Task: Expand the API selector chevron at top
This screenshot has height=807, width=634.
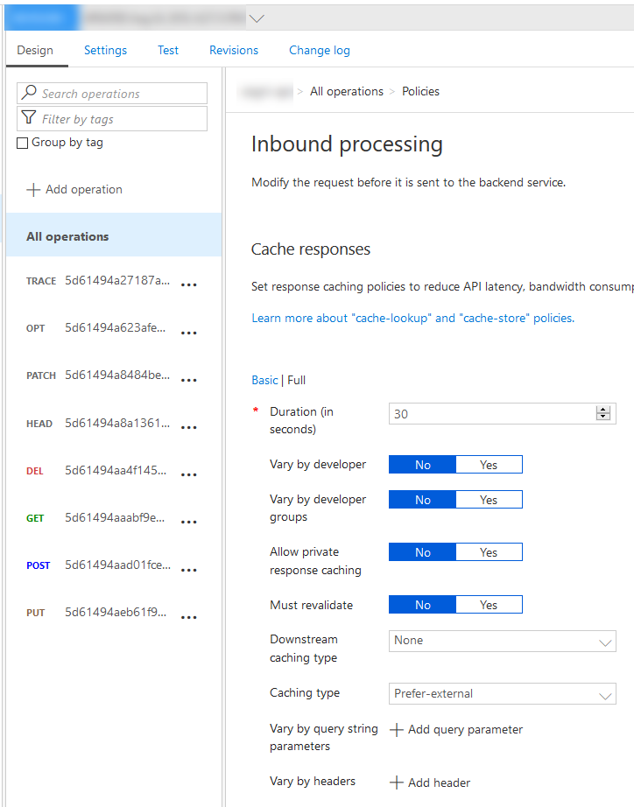Action: 257,18
